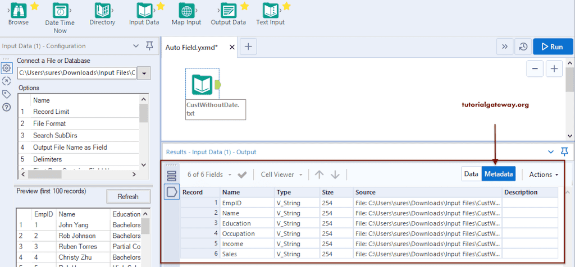Click Rob Johnson in the preview

77,236
